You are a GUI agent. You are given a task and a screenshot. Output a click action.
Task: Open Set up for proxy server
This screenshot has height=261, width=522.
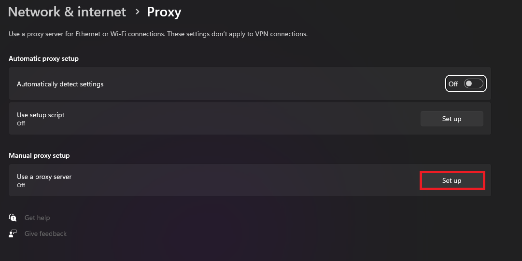[451, 180]
